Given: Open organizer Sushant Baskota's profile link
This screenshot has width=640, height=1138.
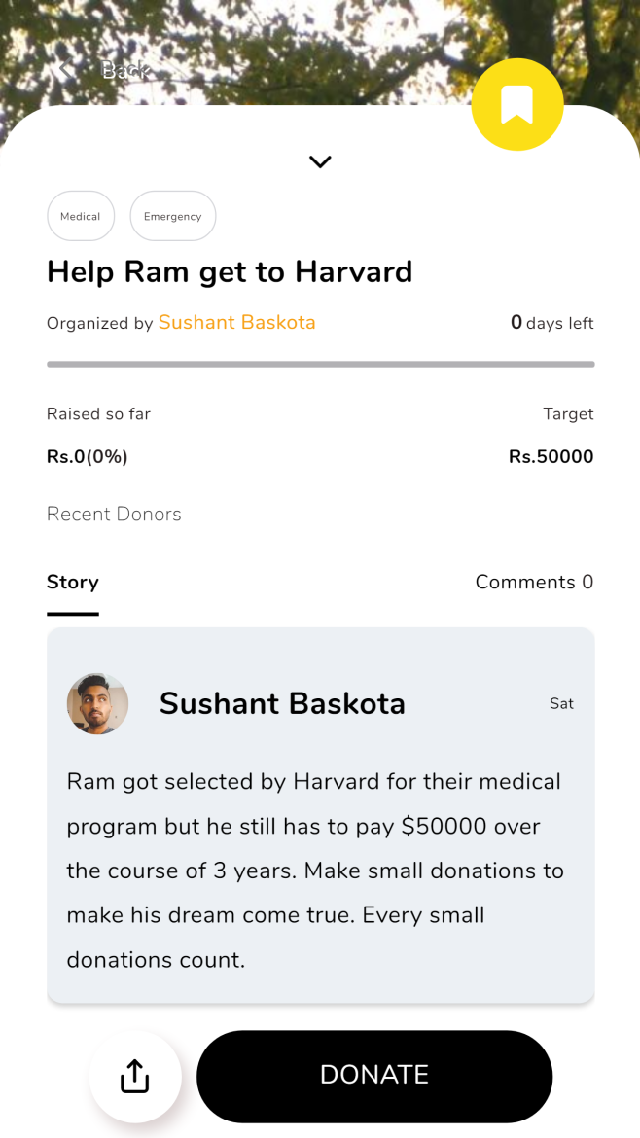Looking at the screenshot, I should [x=236, y=323].
